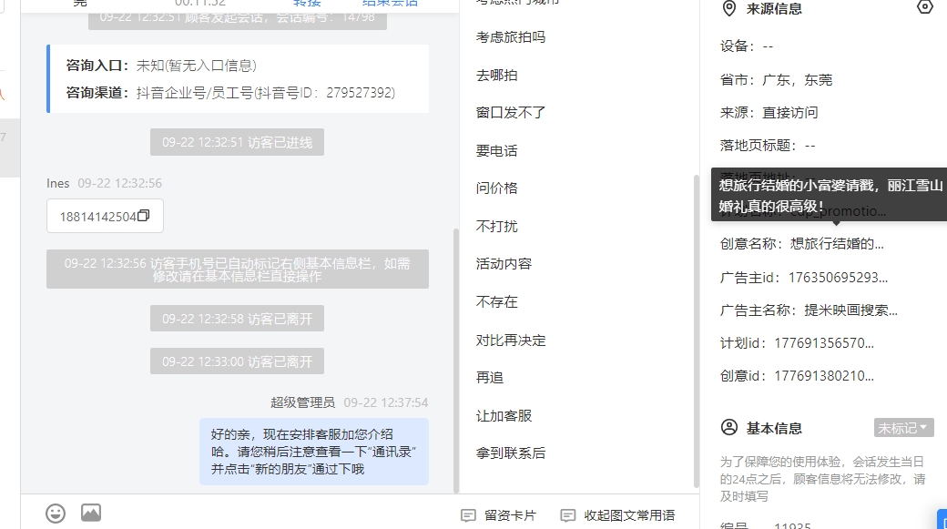This screenshot has width=947, height=529.
Task: Select quick reply 对比再决定
Action: tap(510, 340)
